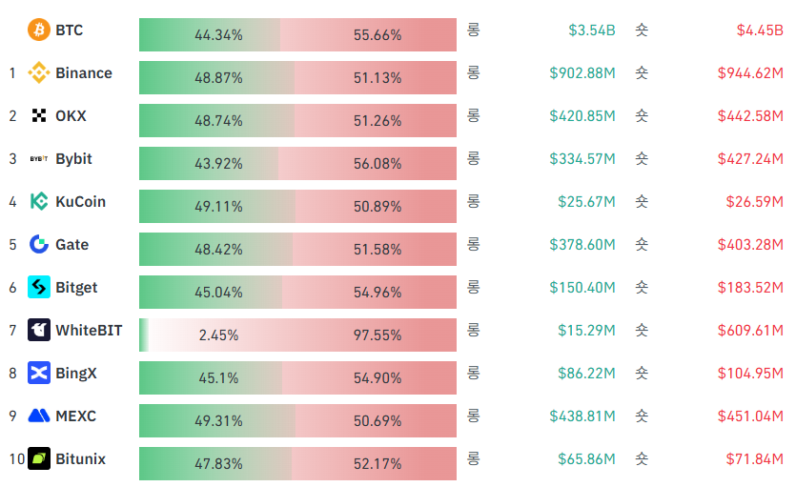Image resolution: width=796 pixels, height=487 pixels.
Task: Click the Binance exchange logo icon
Action: point(39,73)
